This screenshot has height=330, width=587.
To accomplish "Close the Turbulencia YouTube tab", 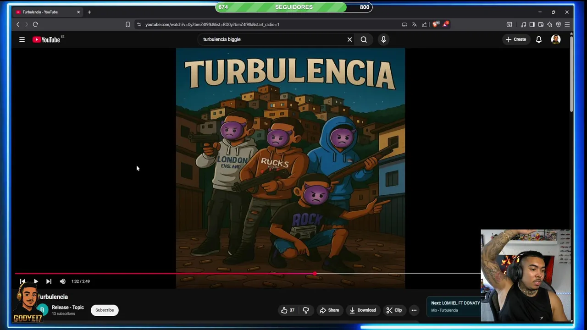I will tap(78, 12).
